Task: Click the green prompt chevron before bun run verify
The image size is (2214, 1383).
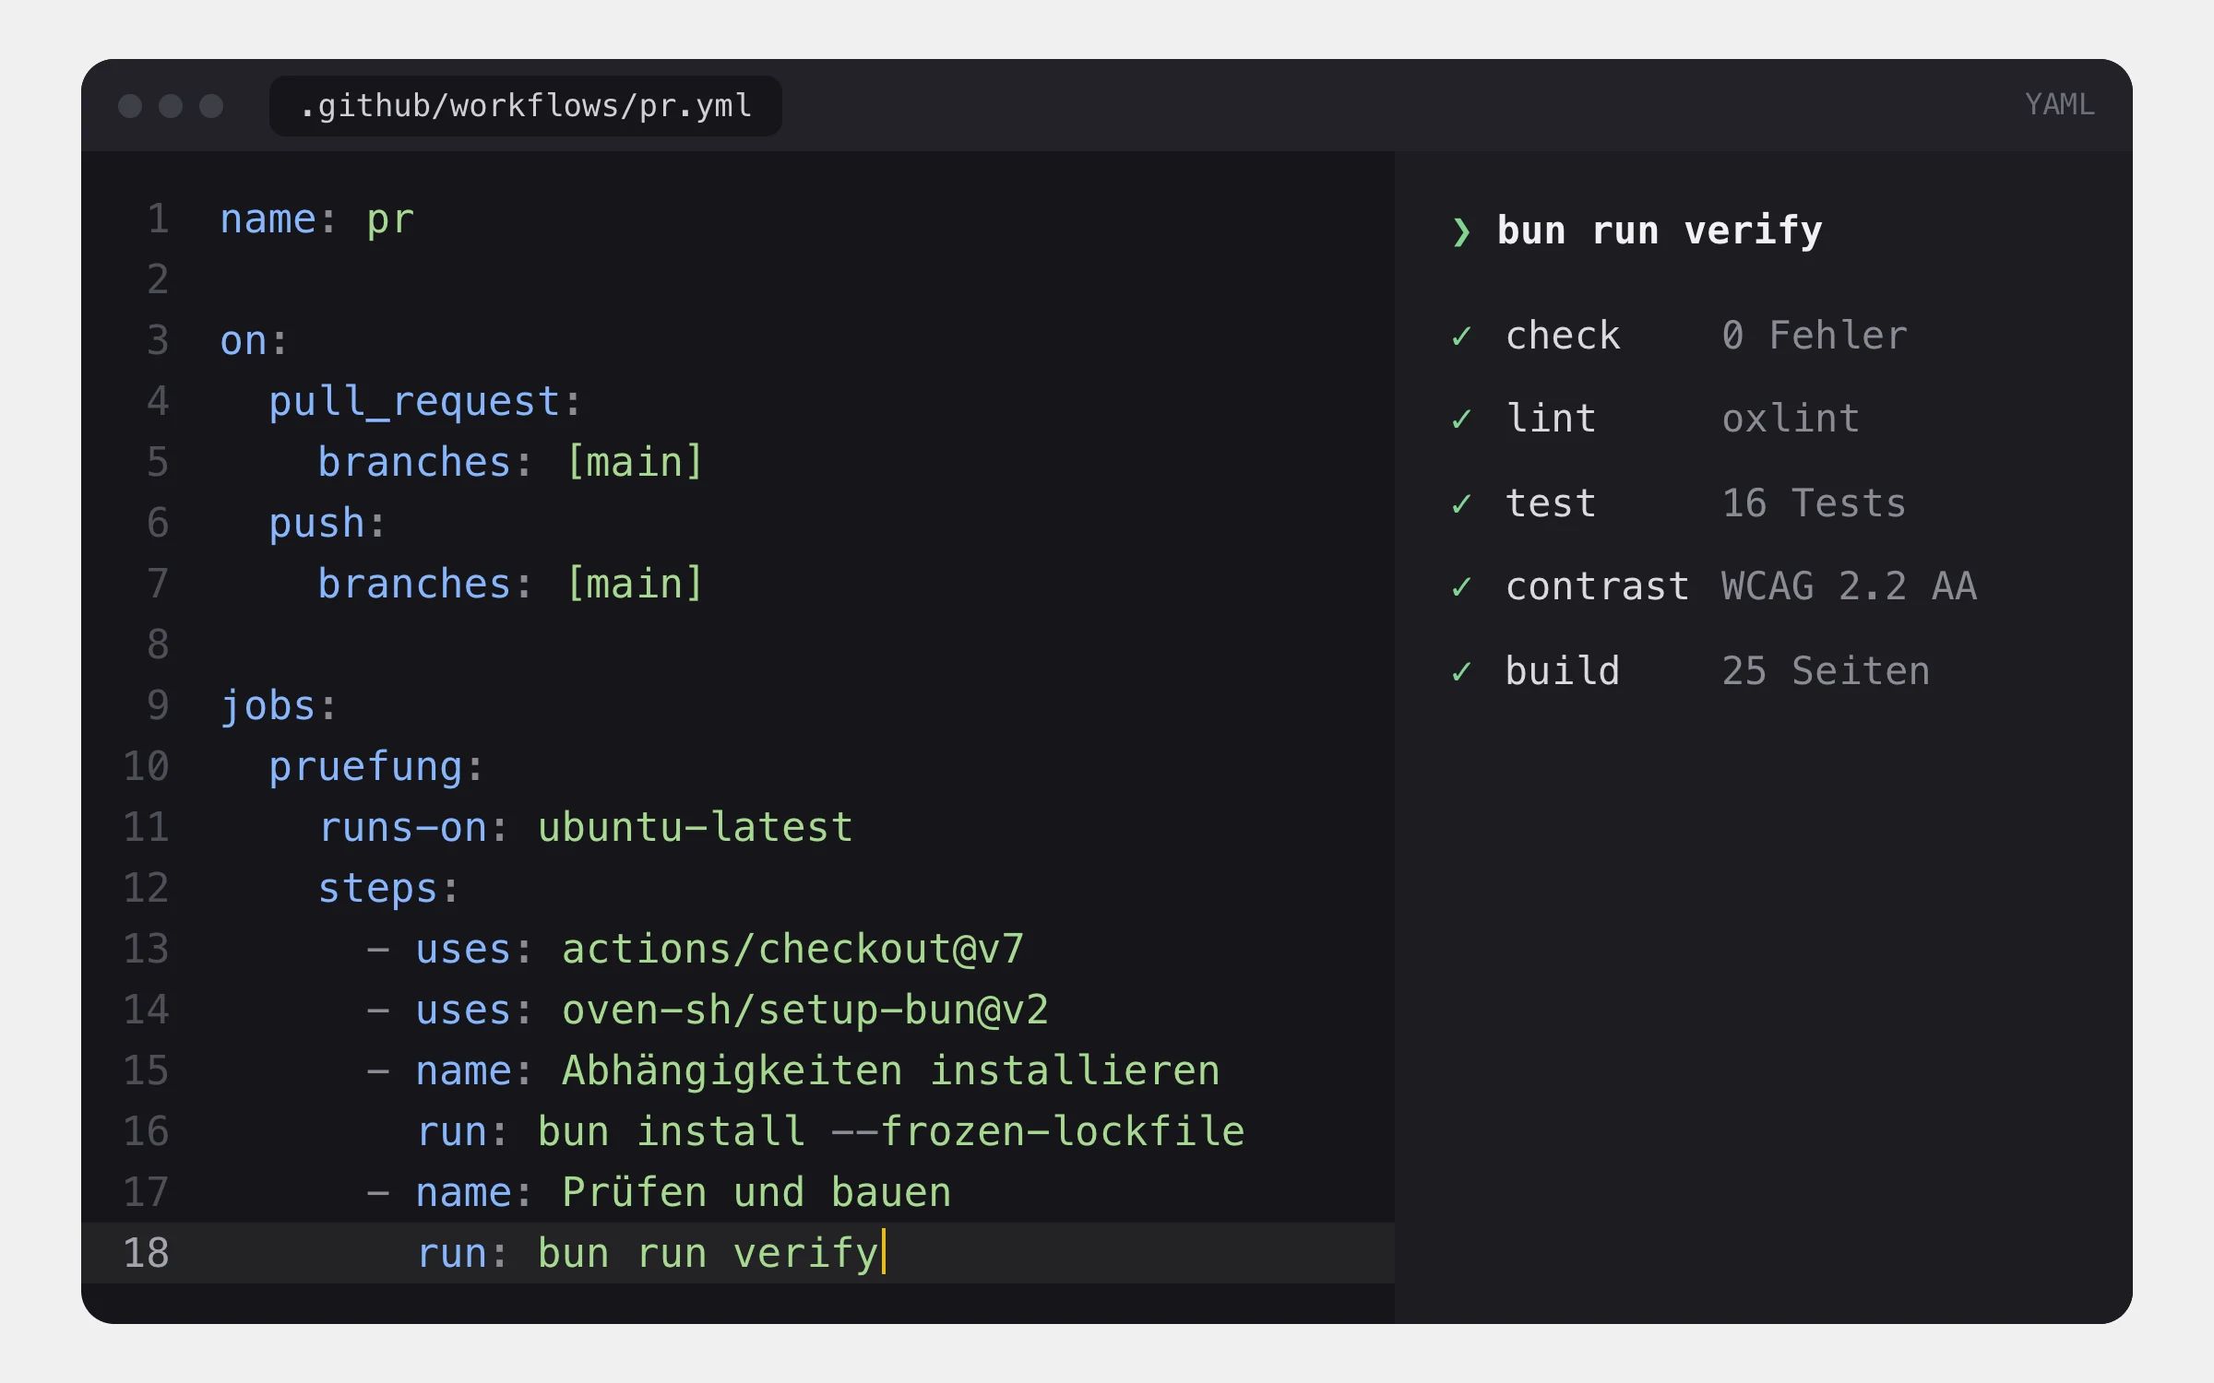Action: pyautogui.click(x=1461, y=231)
